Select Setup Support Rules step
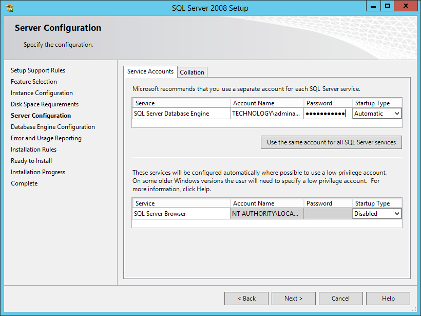Screen dimensions: 421x316 pyautogui.click(x=38, y=70)
